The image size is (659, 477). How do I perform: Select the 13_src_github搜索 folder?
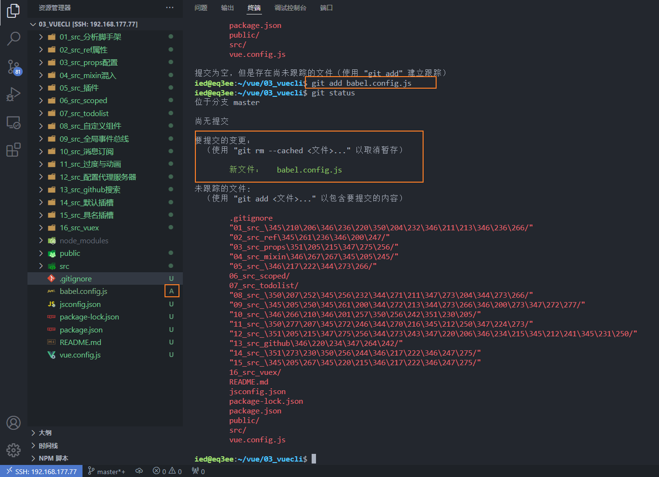[105, 189]
